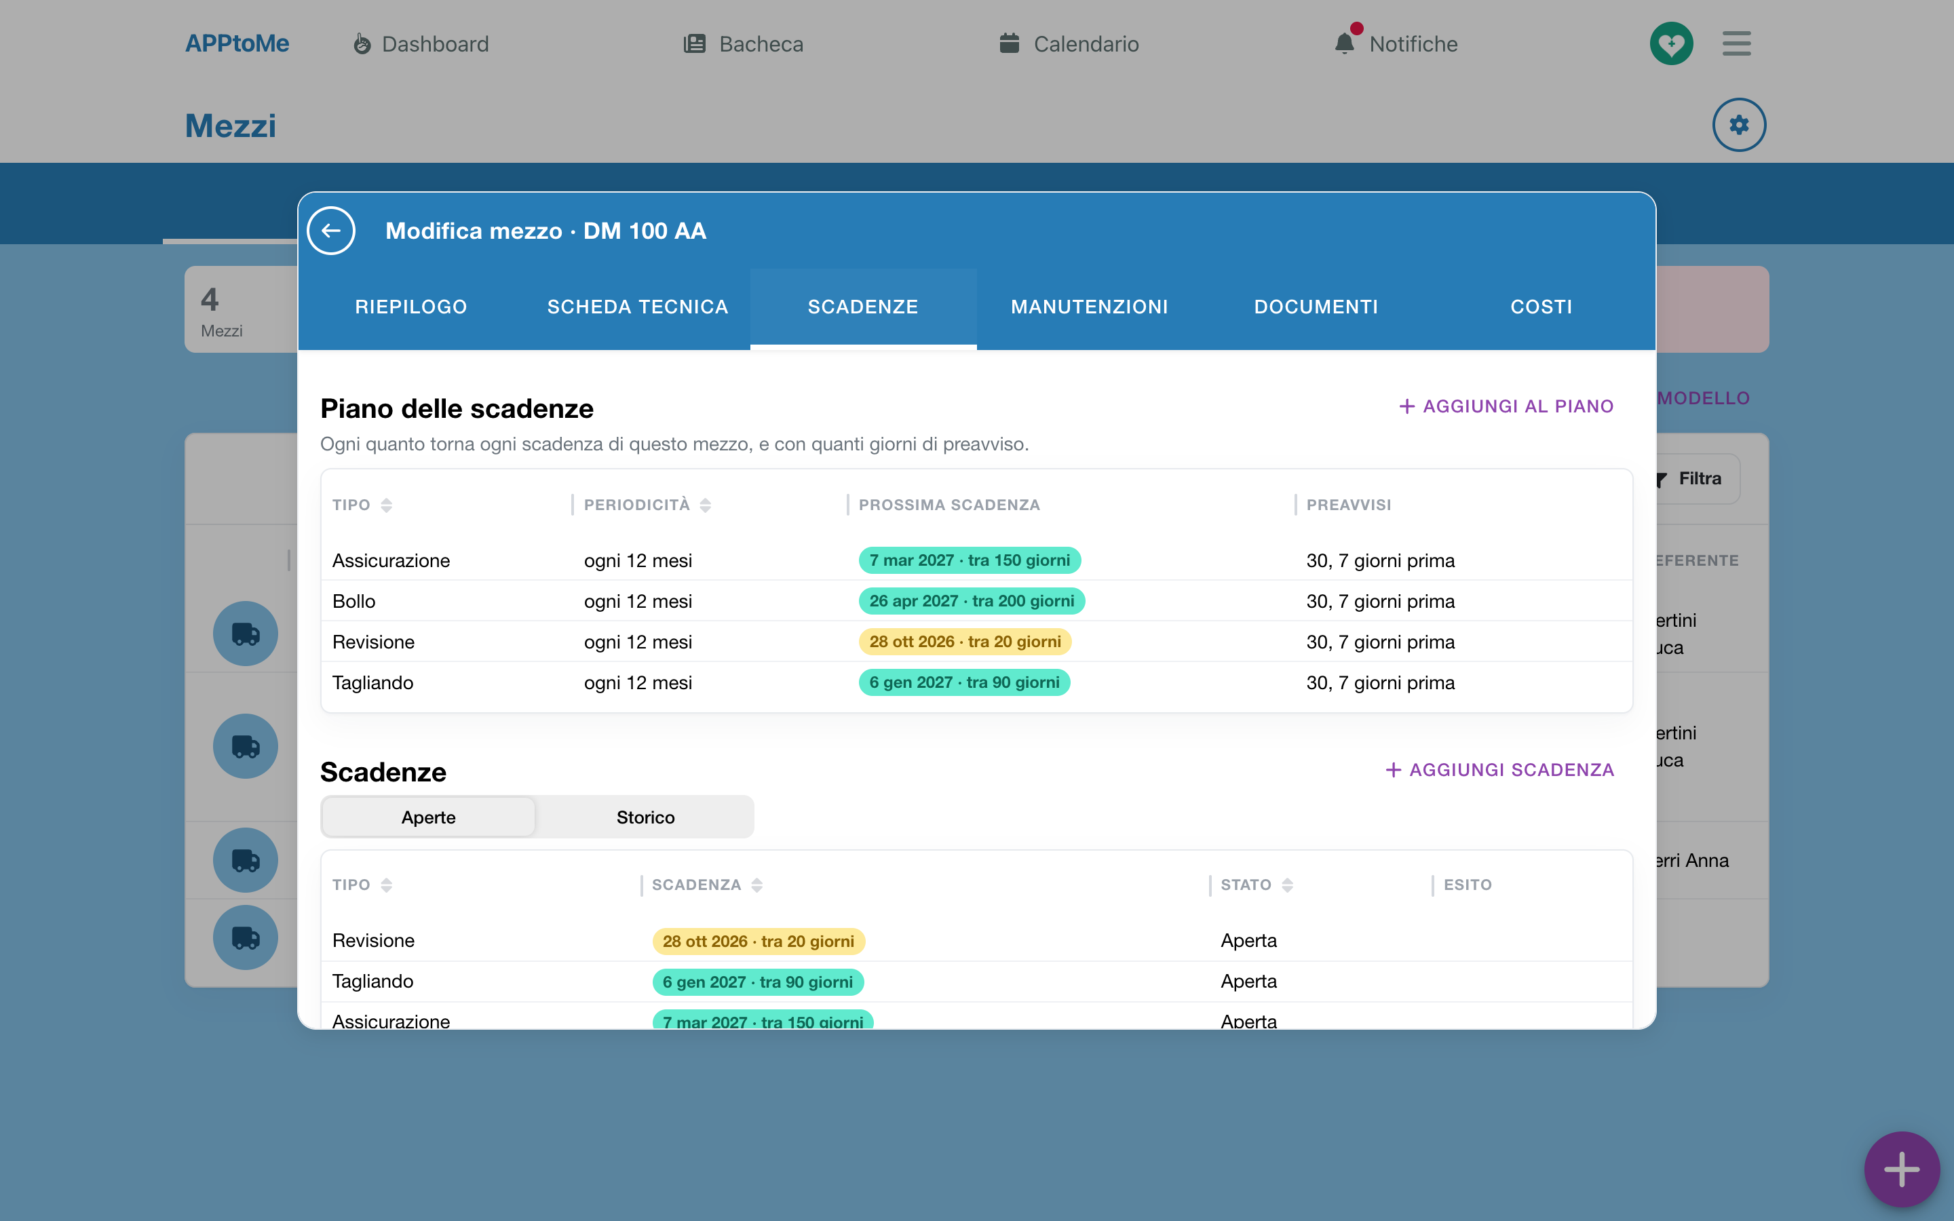
Task: Click the third truck icon in the background list
Action: (246, 860)
